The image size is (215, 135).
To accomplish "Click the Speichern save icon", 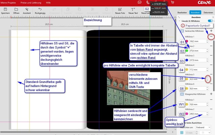I will [5, 10].
